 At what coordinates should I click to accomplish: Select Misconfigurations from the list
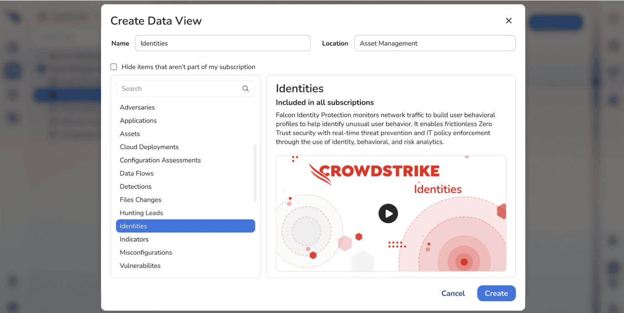click(x=185, y=253)
